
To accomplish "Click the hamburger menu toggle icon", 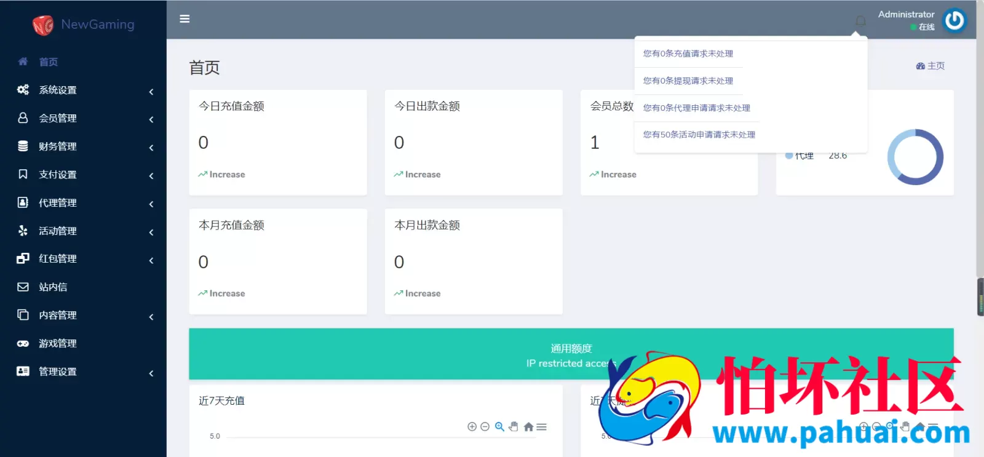I will click(x=184, y=19).
